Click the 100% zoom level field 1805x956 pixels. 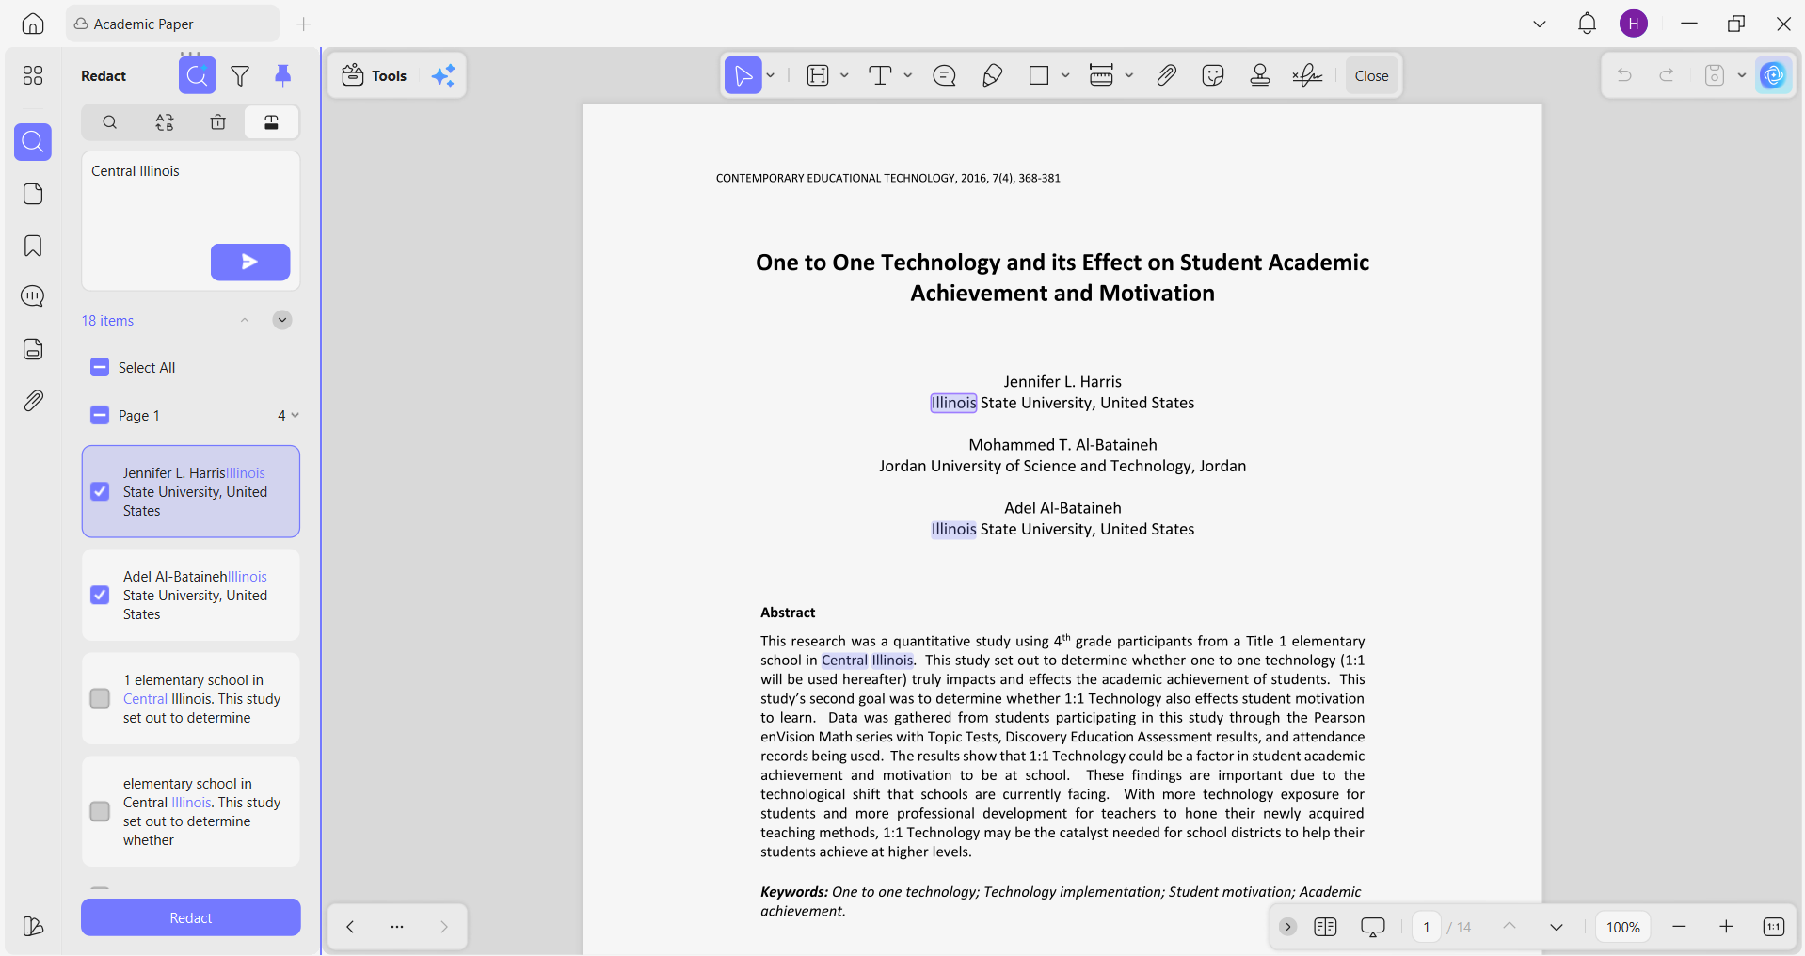1623,927
